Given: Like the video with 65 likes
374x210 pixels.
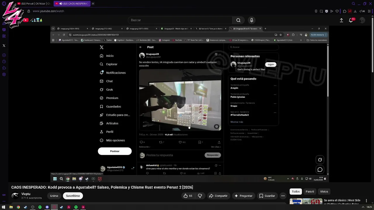Looking at the screenshot, I should click(x=188, y=196).
